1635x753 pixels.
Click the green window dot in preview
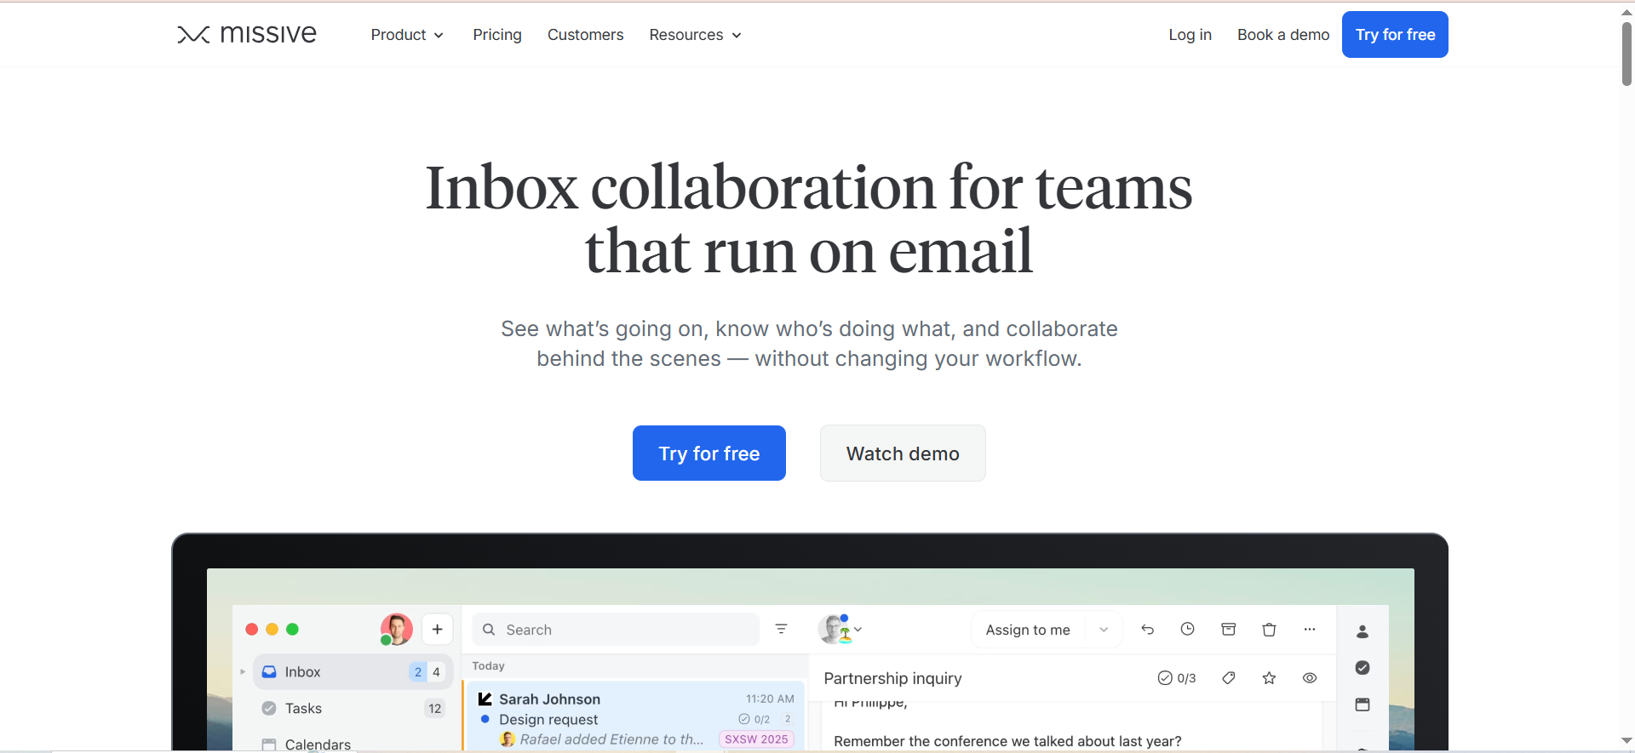293,630
